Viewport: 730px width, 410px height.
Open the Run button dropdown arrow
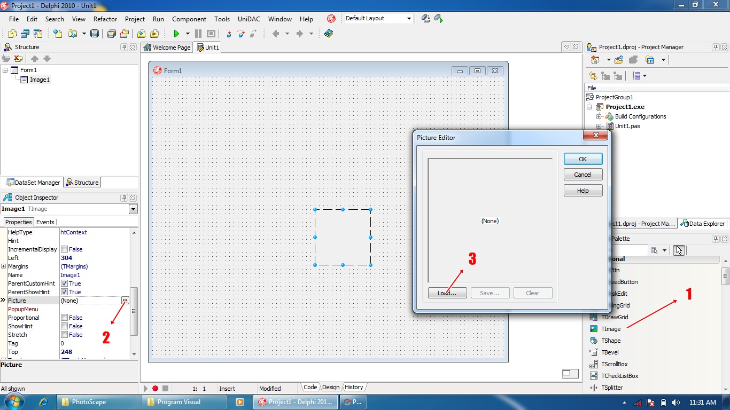pos(188,34)
